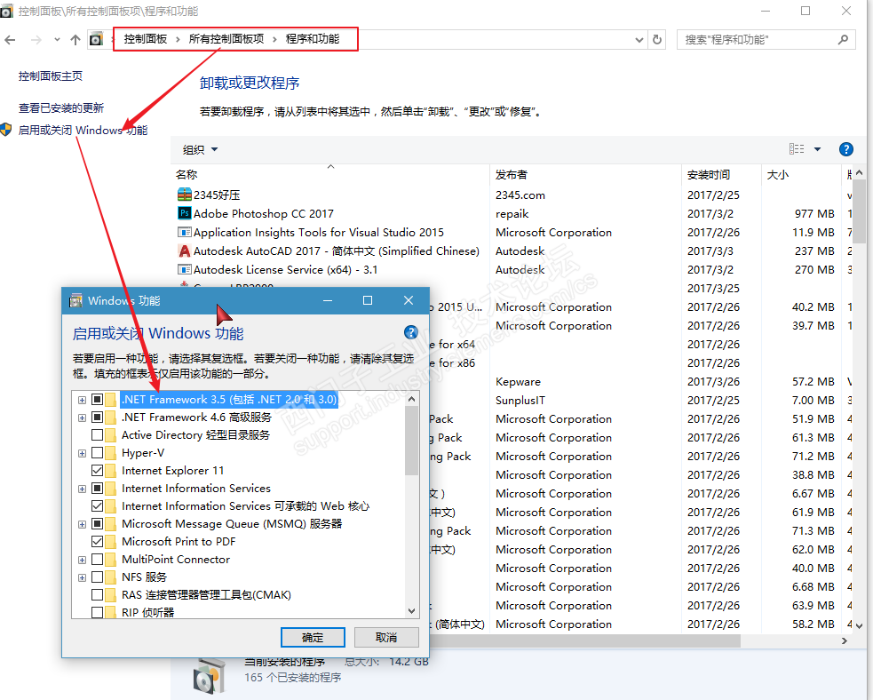Sort by the 发布者 column header
The width and height of the screenshot is (873, 700).
click(586, 174)
